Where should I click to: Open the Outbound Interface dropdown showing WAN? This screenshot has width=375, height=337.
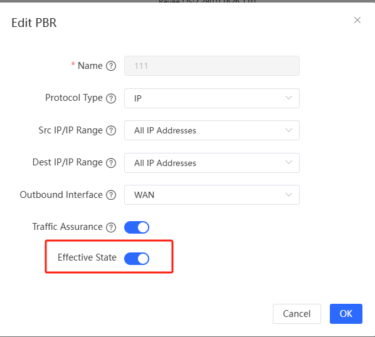(212, 195)
